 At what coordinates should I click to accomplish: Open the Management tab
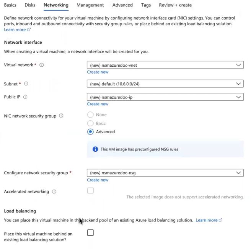(90, 5)
